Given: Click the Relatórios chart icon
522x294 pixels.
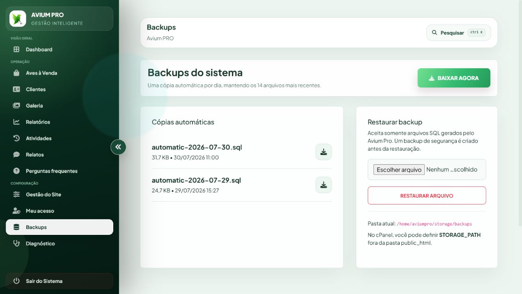Looking at the screenshot, I should [x=16, y=122].
